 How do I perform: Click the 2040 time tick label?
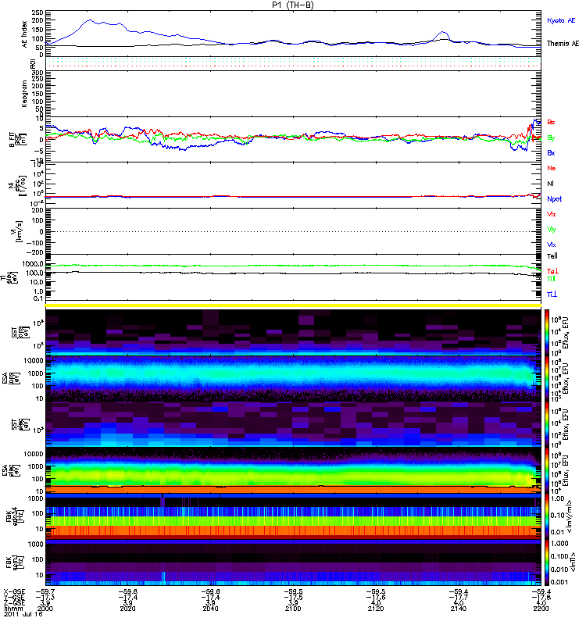[x=210, y=609]
